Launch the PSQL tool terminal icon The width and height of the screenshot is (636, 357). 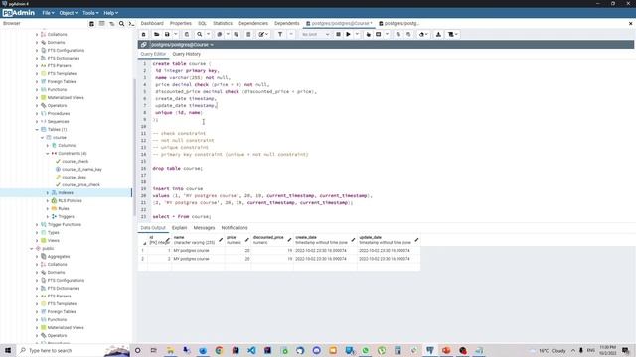pos(131,24)
